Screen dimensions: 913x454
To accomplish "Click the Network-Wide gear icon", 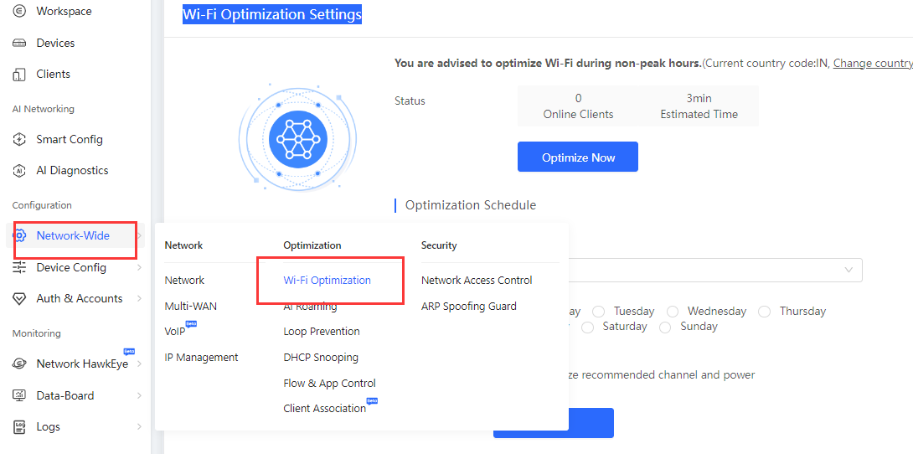I will point(20,235).
